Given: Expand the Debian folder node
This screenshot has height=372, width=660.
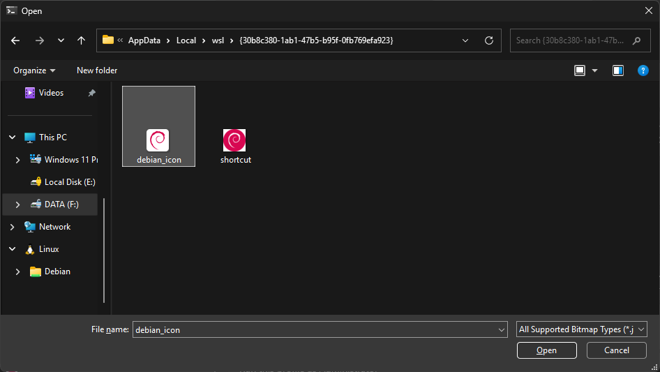Looking at the screenshot, I should pos(17,271).
